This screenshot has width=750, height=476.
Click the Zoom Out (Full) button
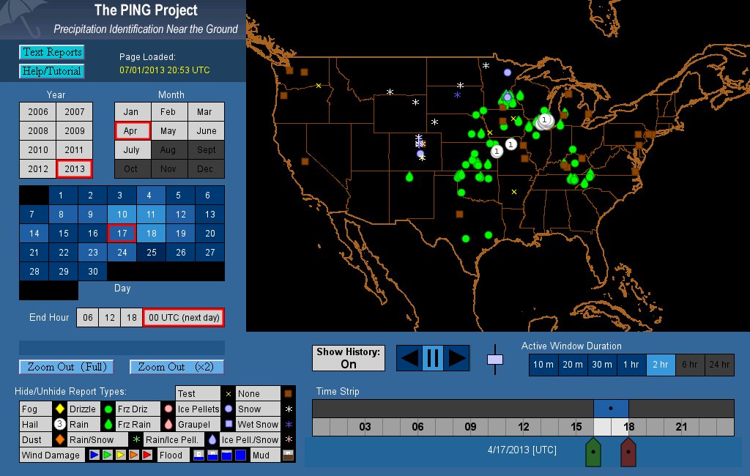coord(67,367)
